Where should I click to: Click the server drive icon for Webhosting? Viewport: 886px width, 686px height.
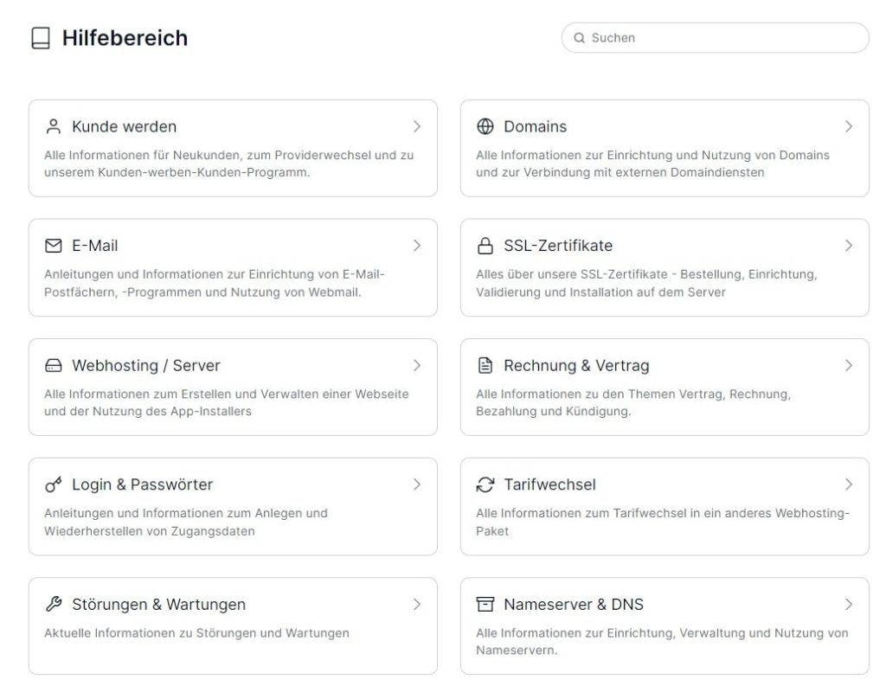point(53,366)
